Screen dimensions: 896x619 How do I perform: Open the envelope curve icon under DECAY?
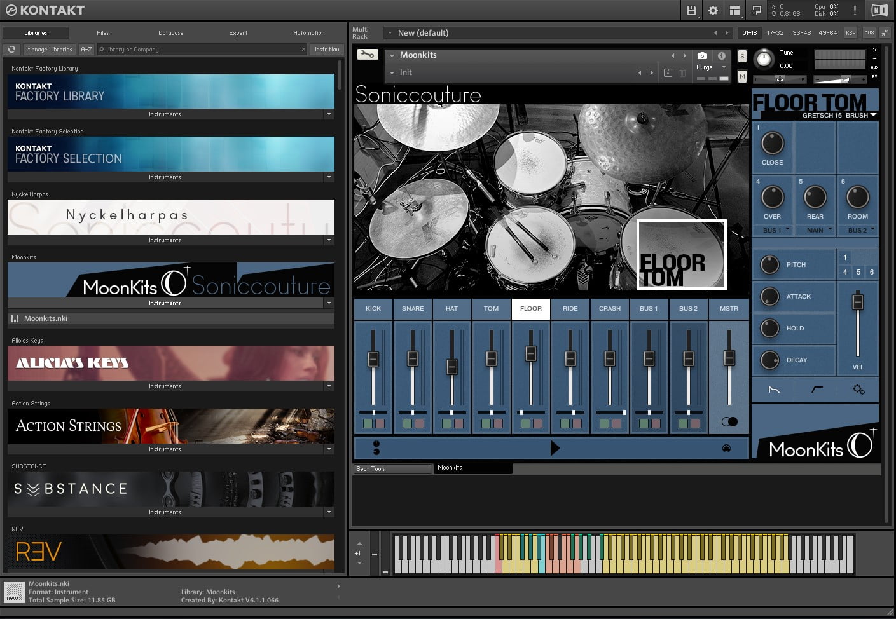click(x=774, y=390)
